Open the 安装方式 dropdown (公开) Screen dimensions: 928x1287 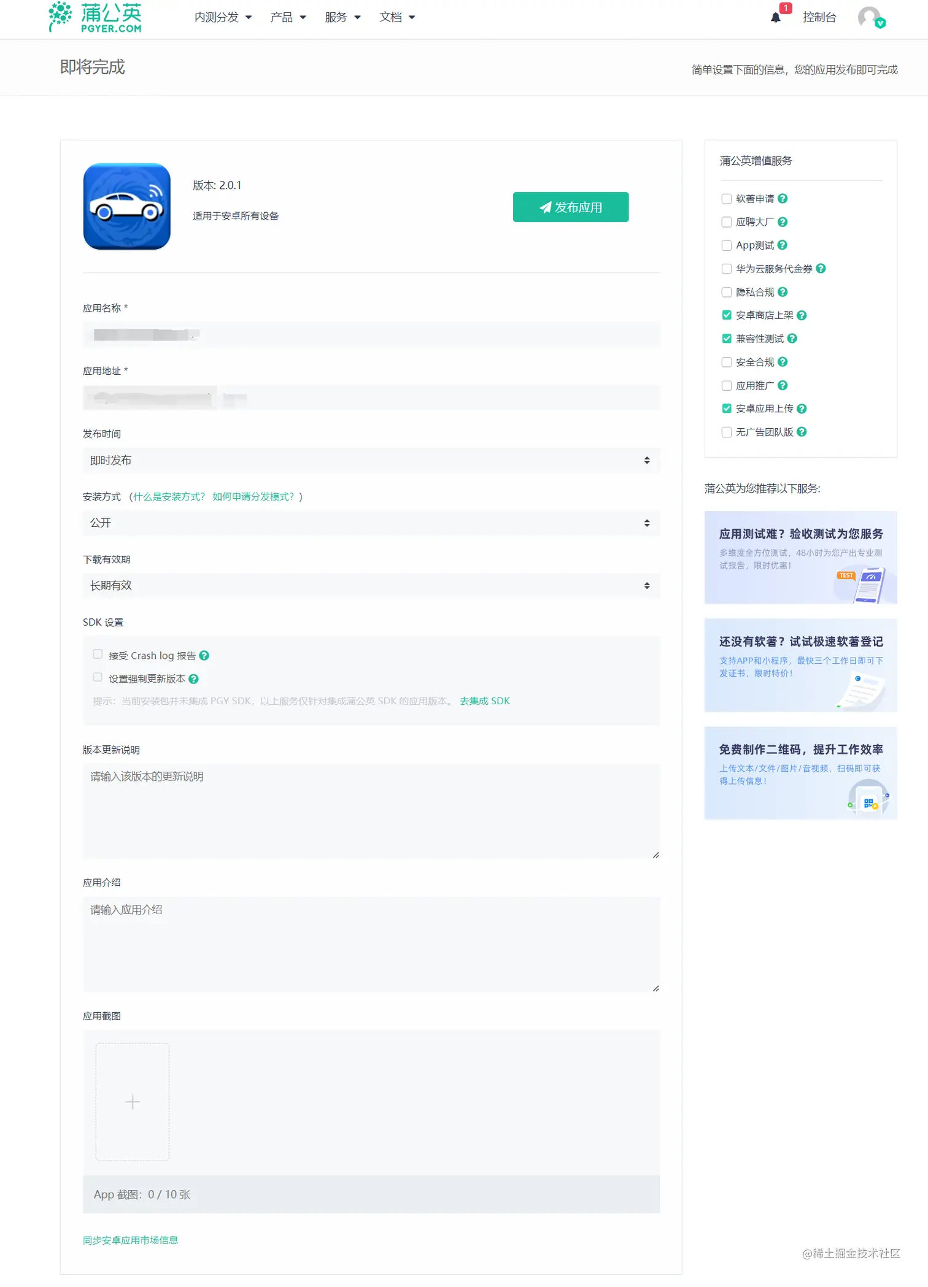point(371,523)
